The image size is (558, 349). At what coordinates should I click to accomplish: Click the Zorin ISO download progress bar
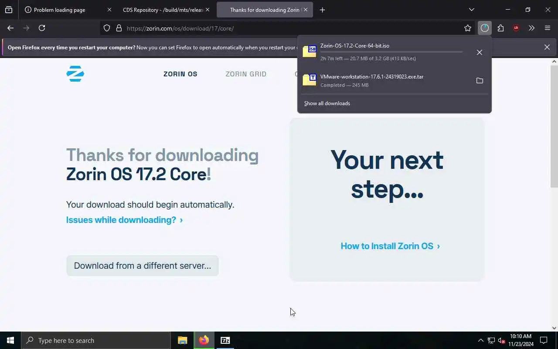click(391, 52)
